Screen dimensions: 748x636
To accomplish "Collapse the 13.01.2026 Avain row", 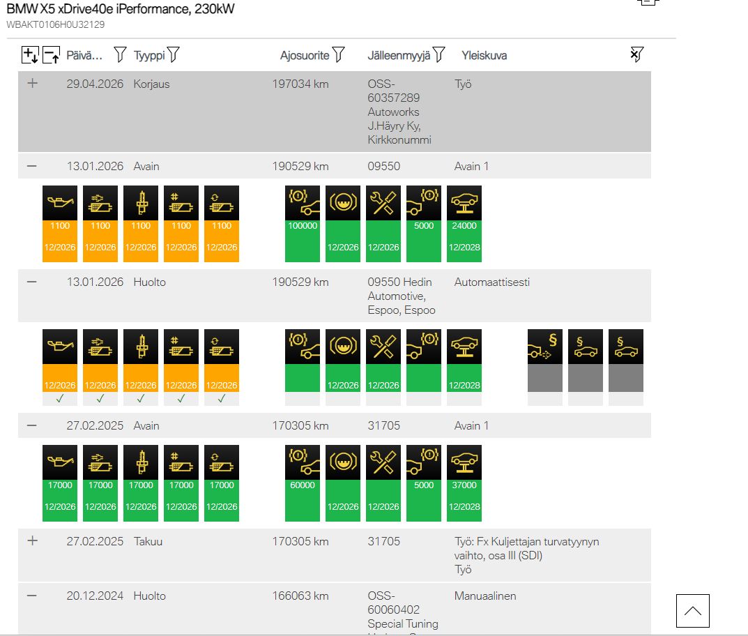I will click(32, 166).
